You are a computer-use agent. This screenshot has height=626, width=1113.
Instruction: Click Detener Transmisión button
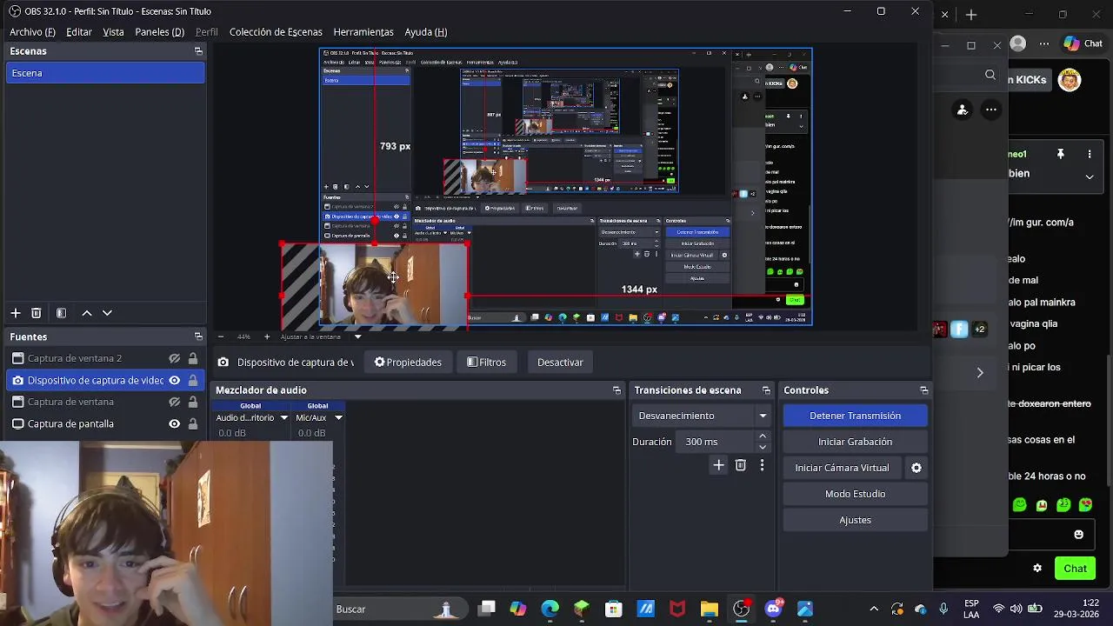coord(856,416)
